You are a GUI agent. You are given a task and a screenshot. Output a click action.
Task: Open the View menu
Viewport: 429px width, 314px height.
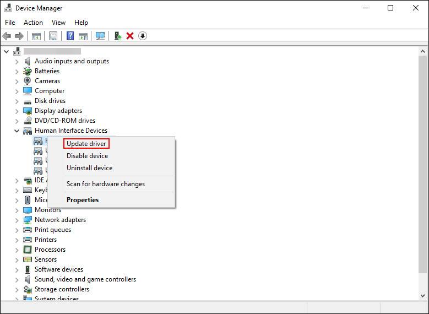[58, 23]
